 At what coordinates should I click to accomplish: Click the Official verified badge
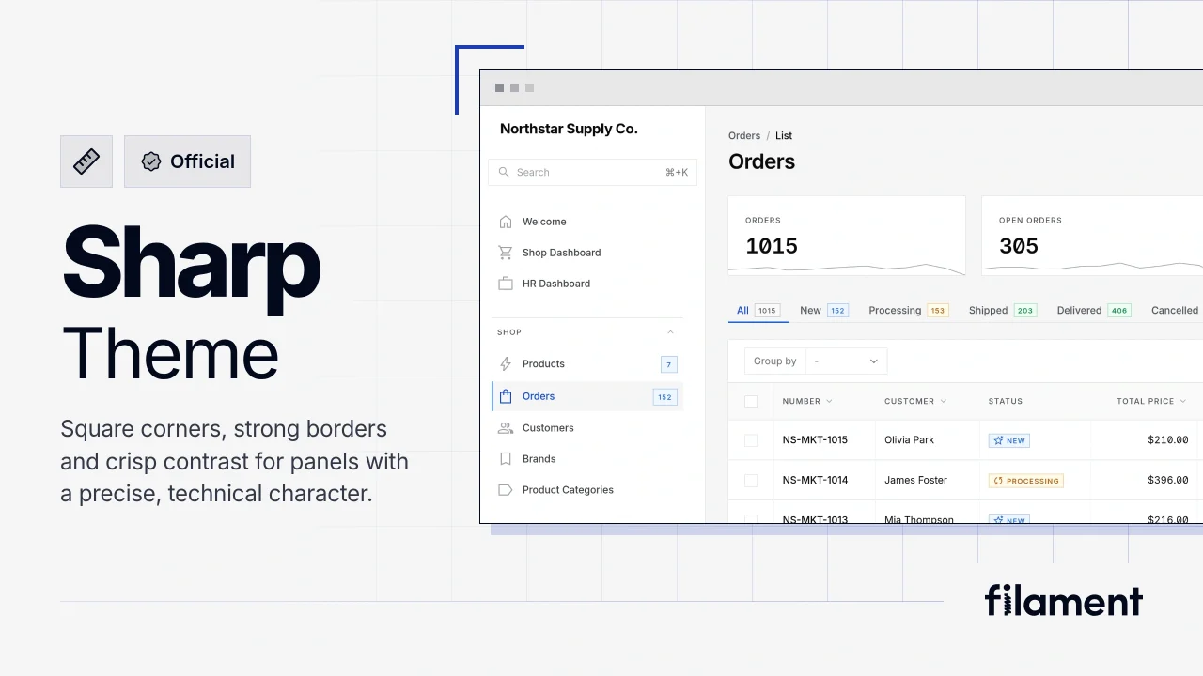pyautogui.click(x=187, y=161)
